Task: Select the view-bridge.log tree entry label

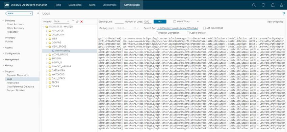Action: [62, 51]
